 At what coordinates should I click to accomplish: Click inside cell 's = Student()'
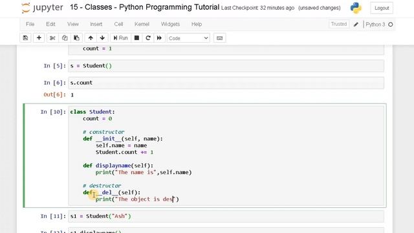[x=226, y=66]
